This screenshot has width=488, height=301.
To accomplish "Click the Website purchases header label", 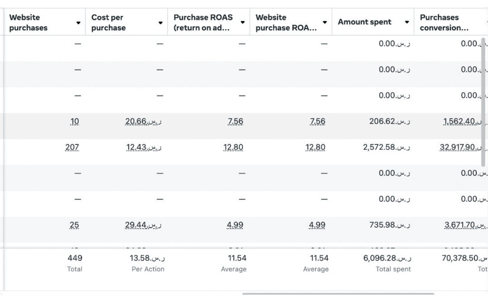I will [28, 23].
